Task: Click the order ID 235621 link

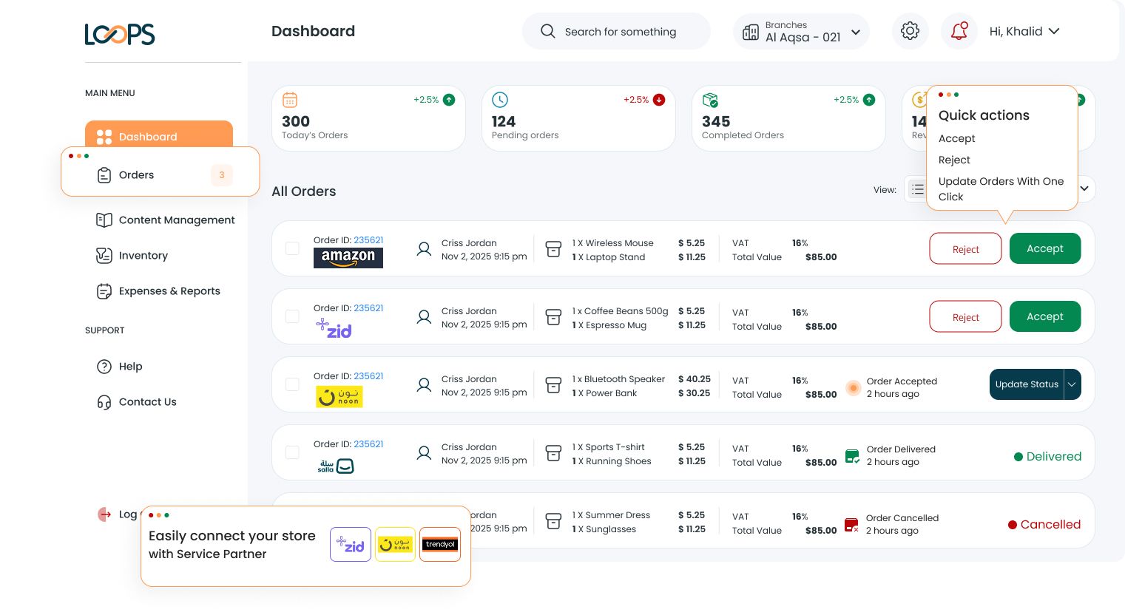Action: (x=368, y=240)
